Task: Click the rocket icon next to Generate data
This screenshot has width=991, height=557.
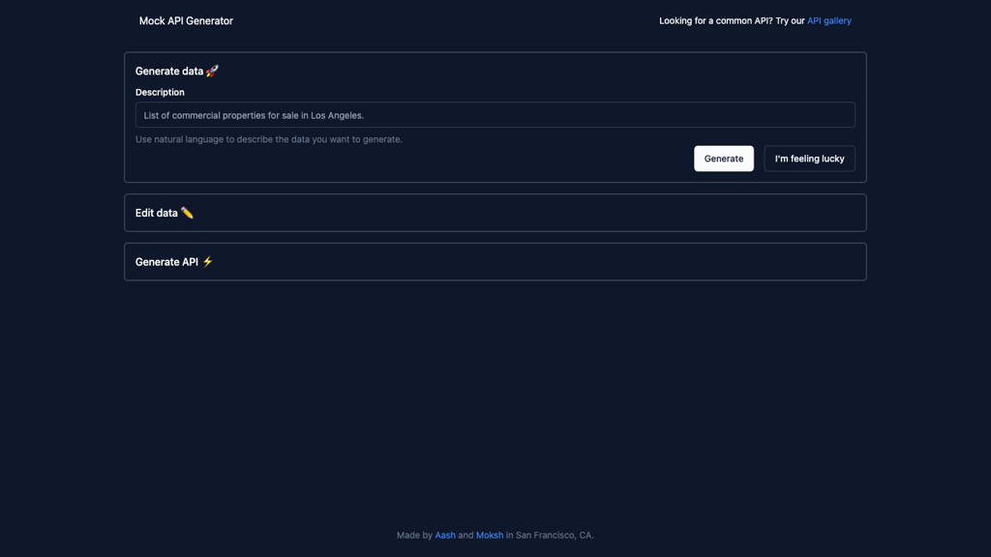Action: (214, 70)
